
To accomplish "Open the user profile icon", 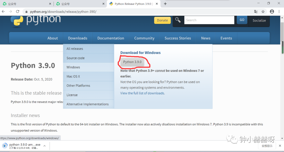I will click(272, 12).
